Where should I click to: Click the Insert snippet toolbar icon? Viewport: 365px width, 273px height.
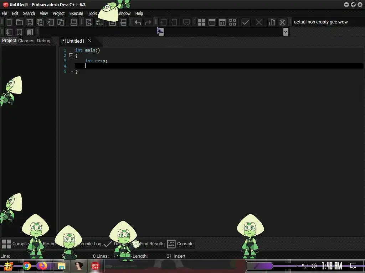pos(9,32)
